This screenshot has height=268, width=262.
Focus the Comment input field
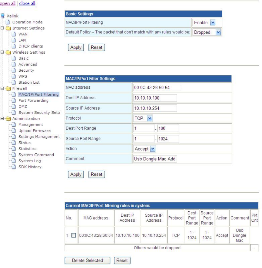click(x=155, y=159)
